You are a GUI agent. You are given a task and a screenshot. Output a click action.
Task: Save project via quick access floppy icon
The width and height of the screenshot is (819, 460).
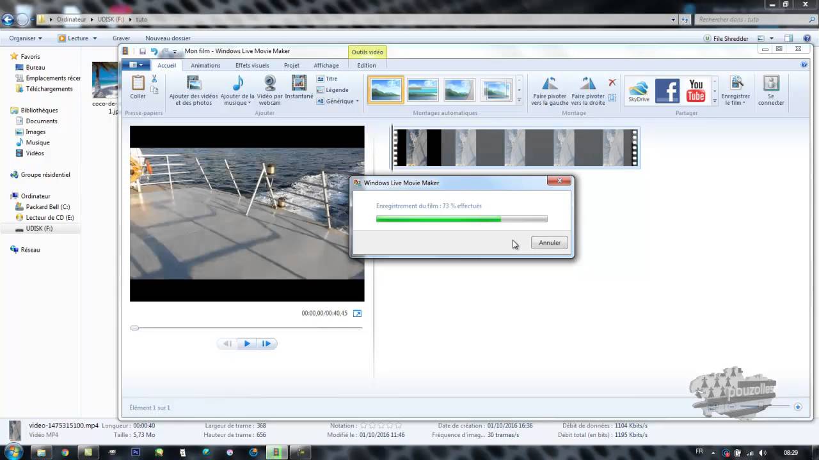pos(143,51)
